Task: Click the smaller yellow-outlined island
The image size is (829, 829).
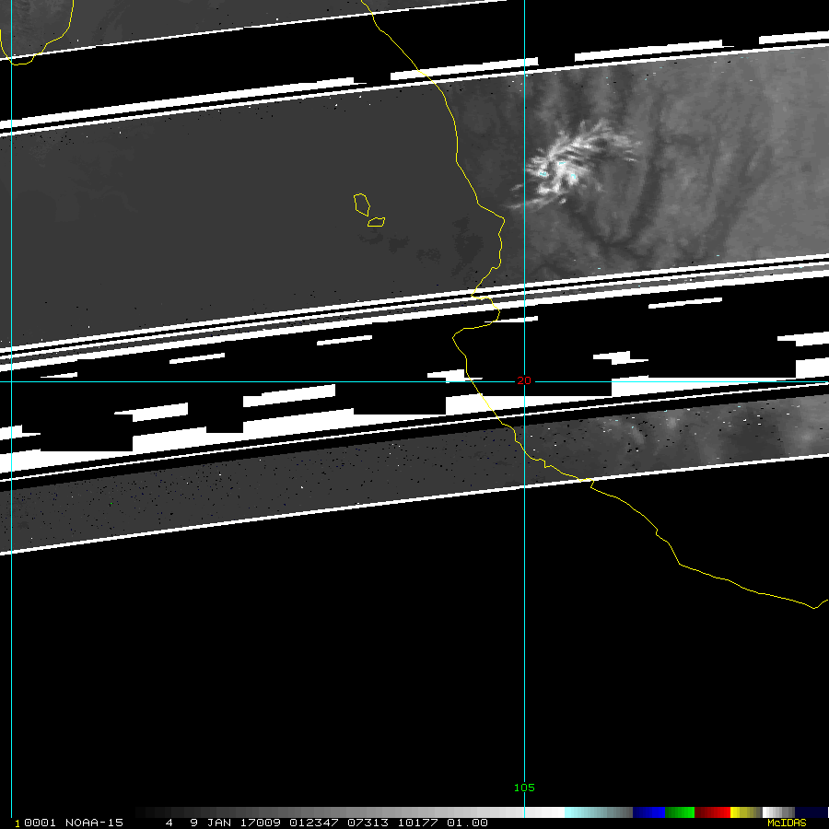Action: 376,221
